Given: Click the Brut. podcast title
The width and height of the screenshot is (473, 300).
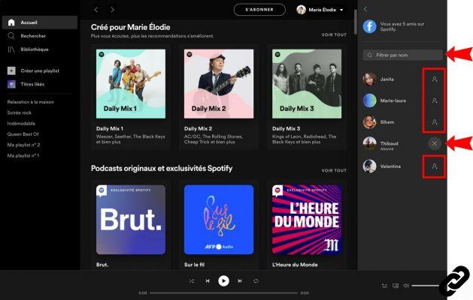Looking at the screenshot, I should (x=102, y=265).
